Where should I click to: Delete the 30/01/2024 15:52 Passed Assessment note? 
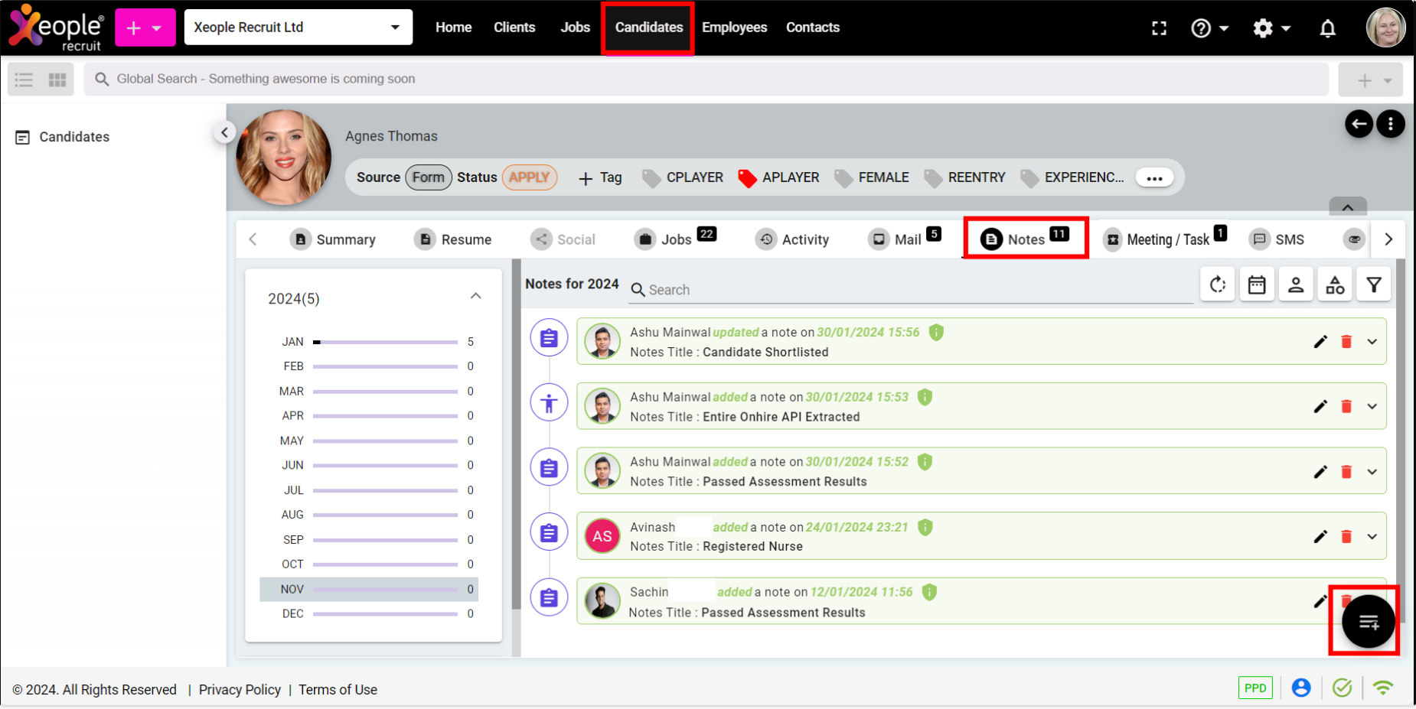[x=1346, y=472]
